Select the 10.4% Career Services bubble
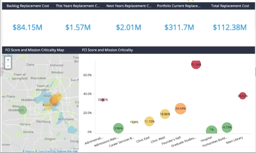Screen dimensions: 256x153 pyautogui.click(x=134, y=122)
